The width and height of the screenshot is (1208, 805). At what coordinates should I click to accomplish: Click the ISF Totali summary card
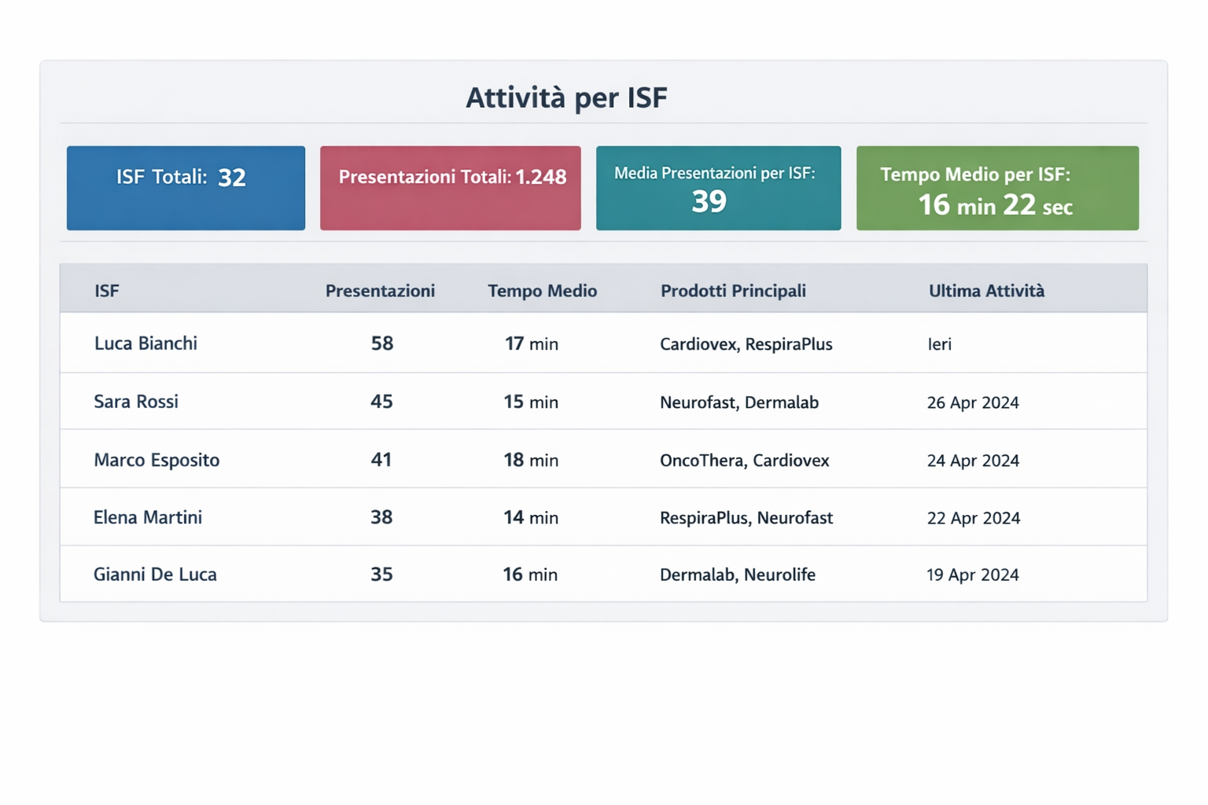pyautogui.click(x=186, y=187)
